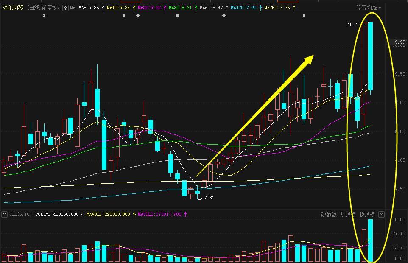The width and height of the screenshot is (408, 263).
Task: Open the 设置均线 dropdown
Action: (x=369, y=8)
